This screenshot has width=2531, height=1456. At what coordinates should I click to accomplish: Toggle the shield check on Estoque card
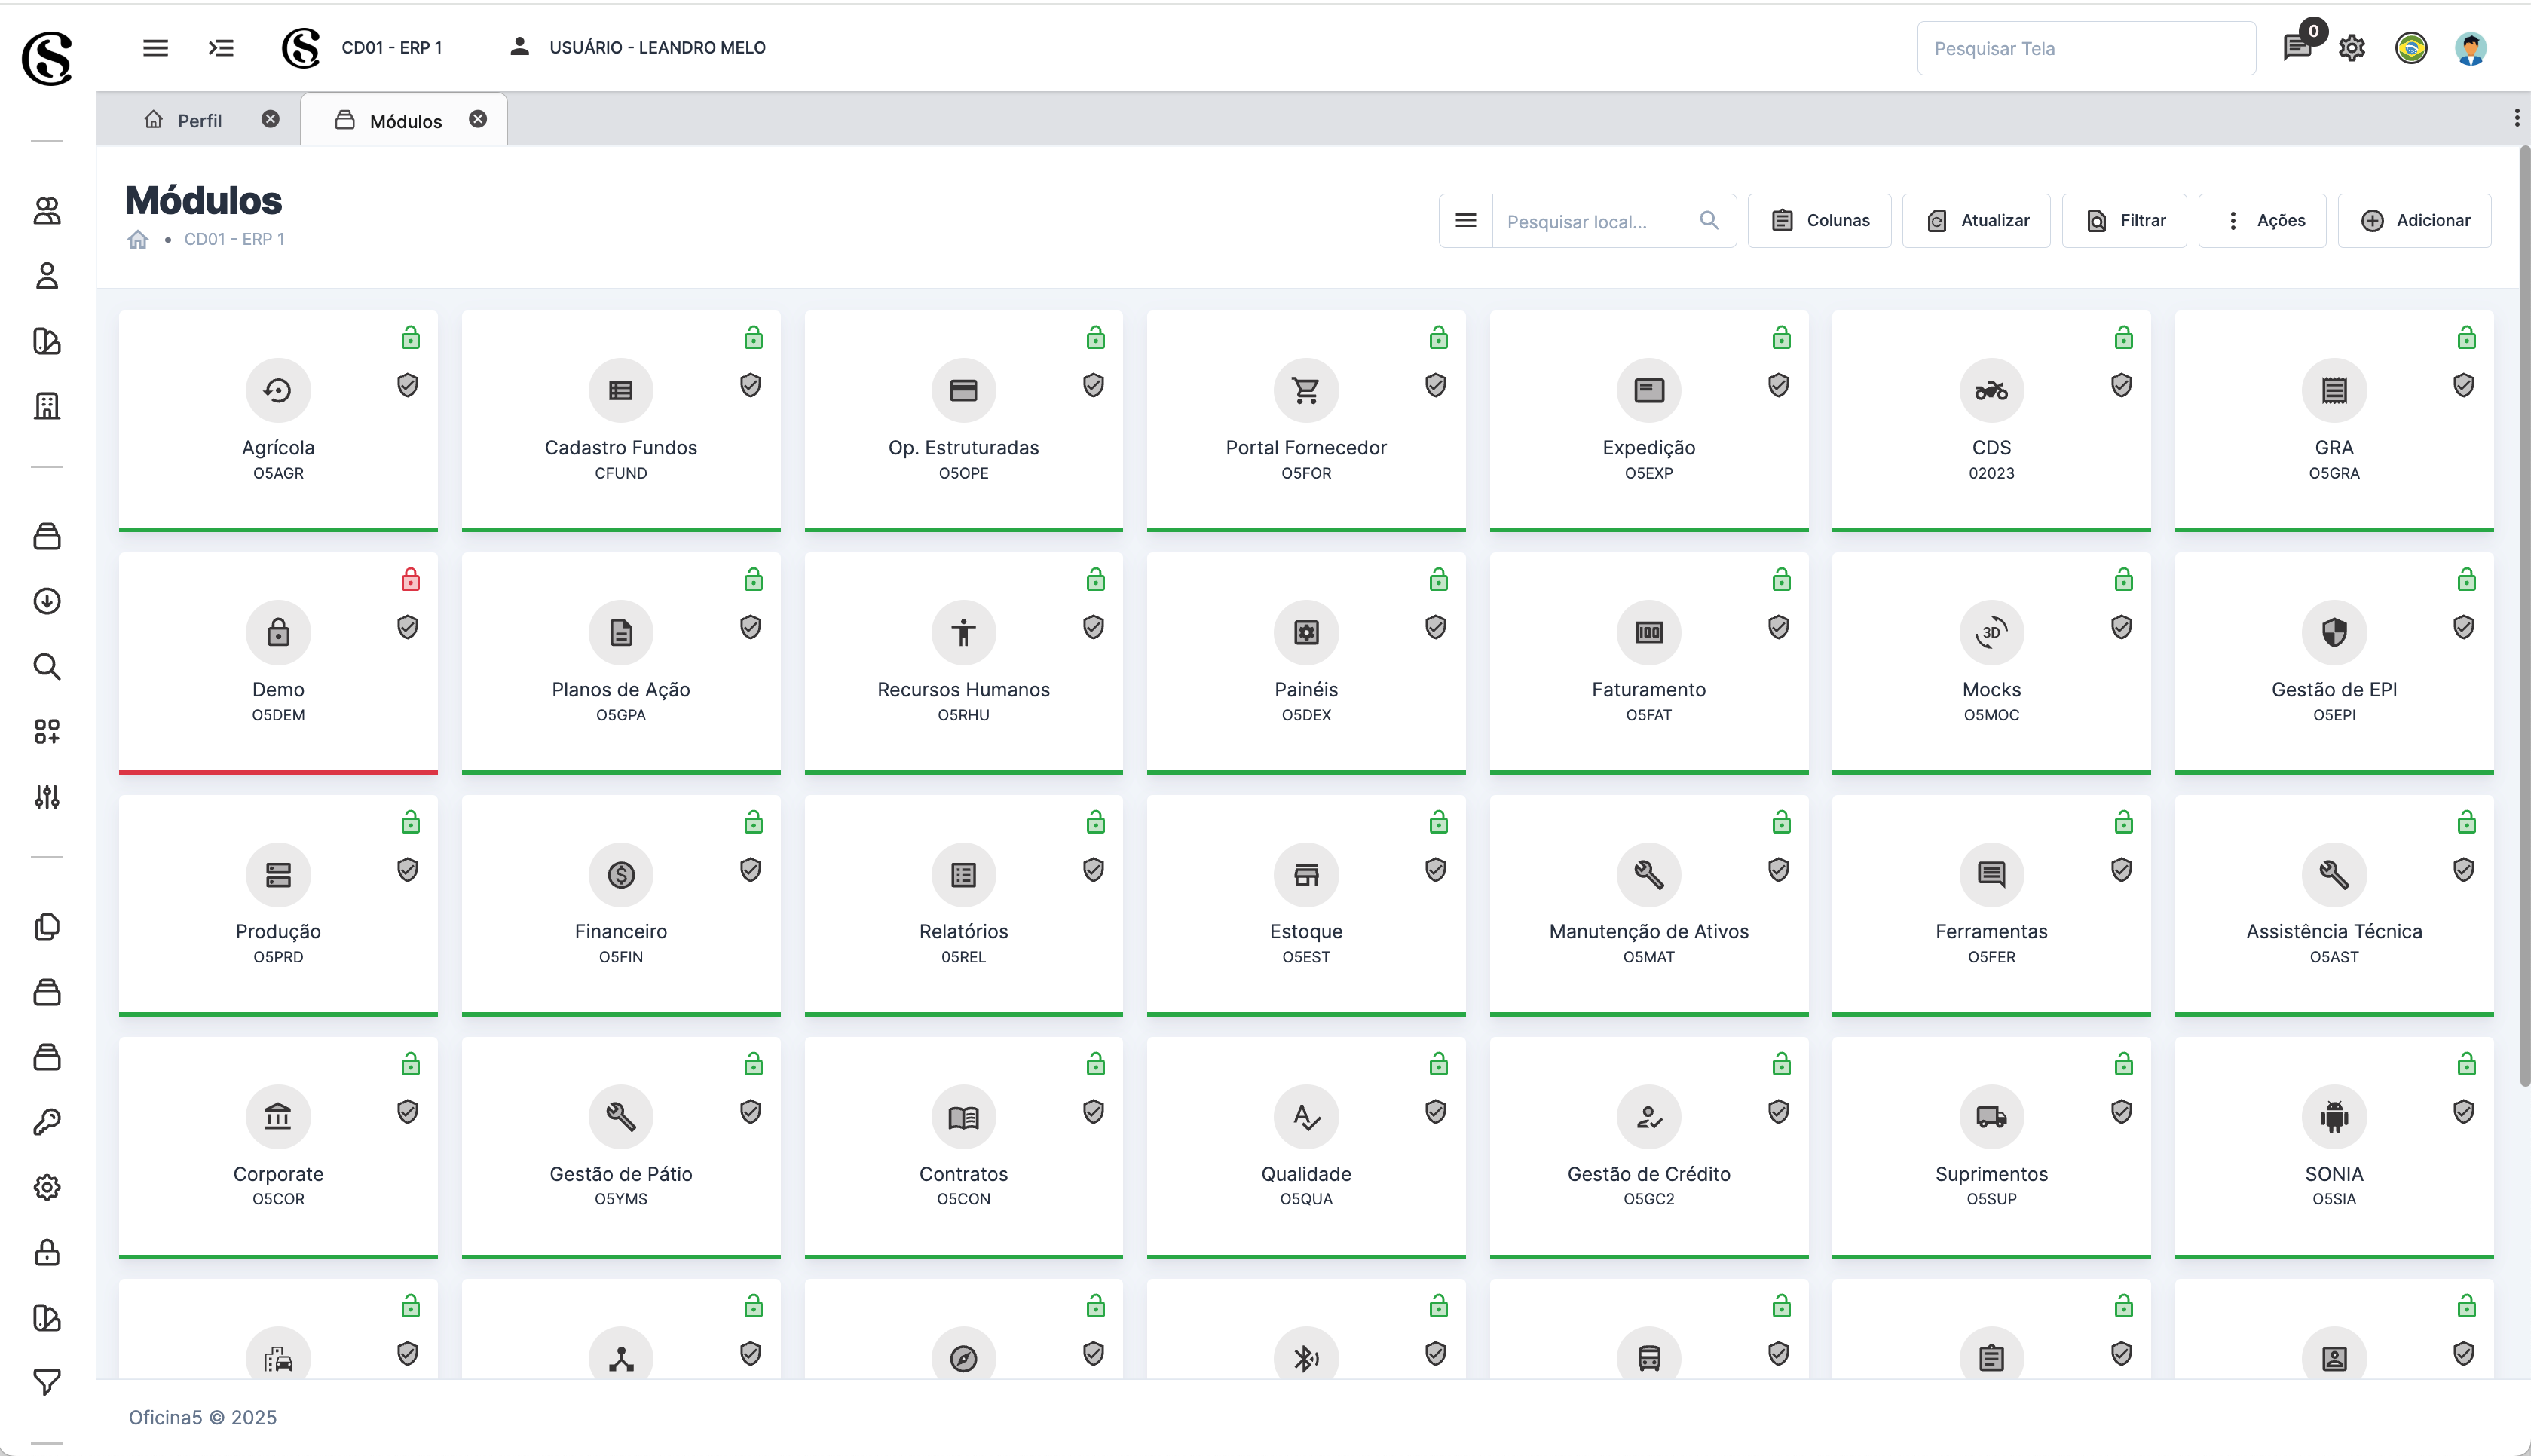click(x=1435, y=870)
